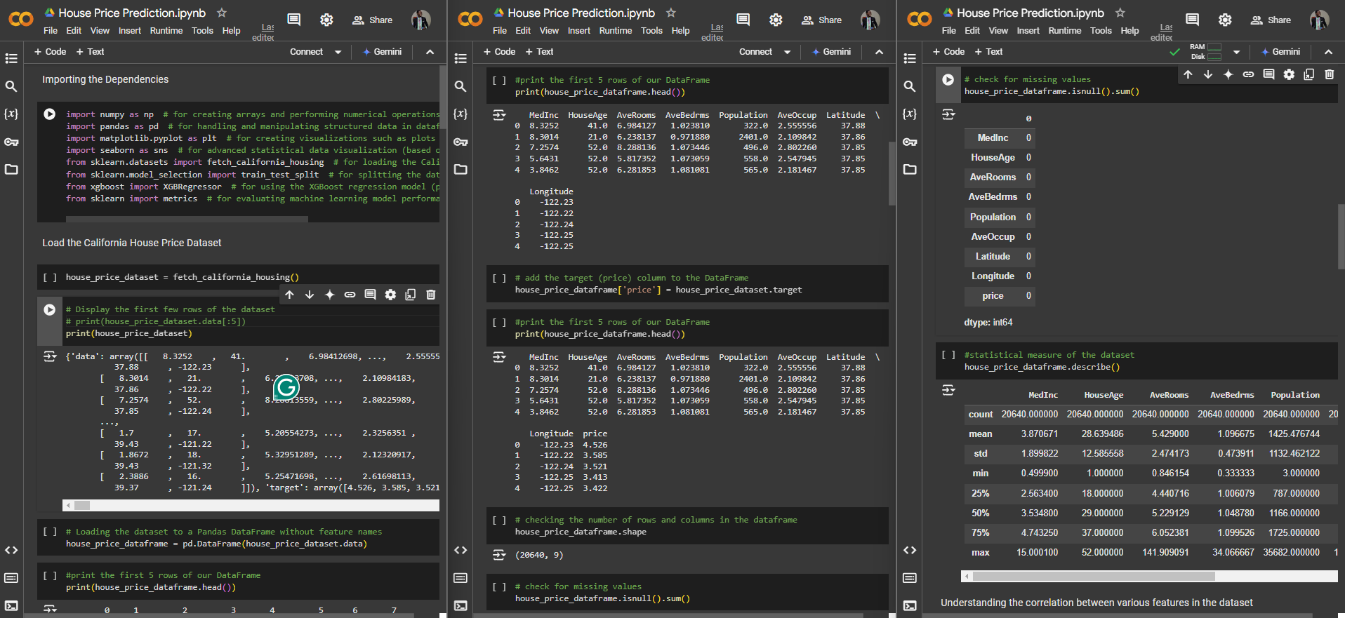Open secrets key panel in left notebook window
The image size is (1345, 618).
pos(11,142)
